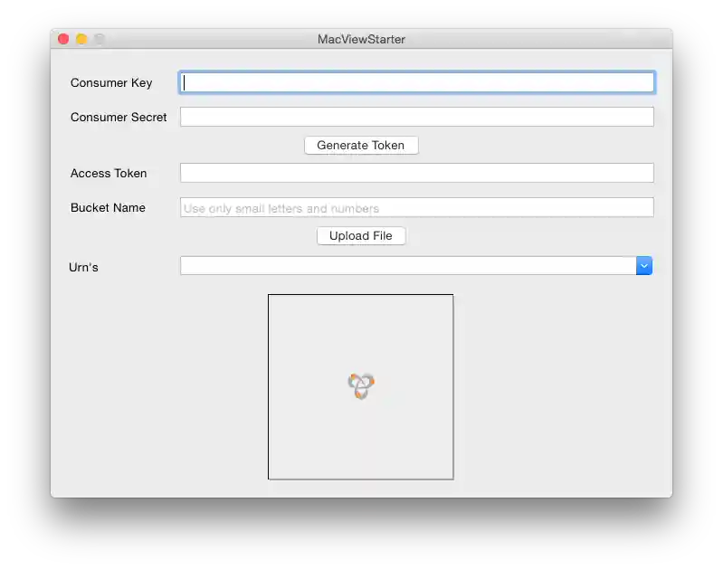Click the "Access Token" label
The image size is (723, 570).
109,173
